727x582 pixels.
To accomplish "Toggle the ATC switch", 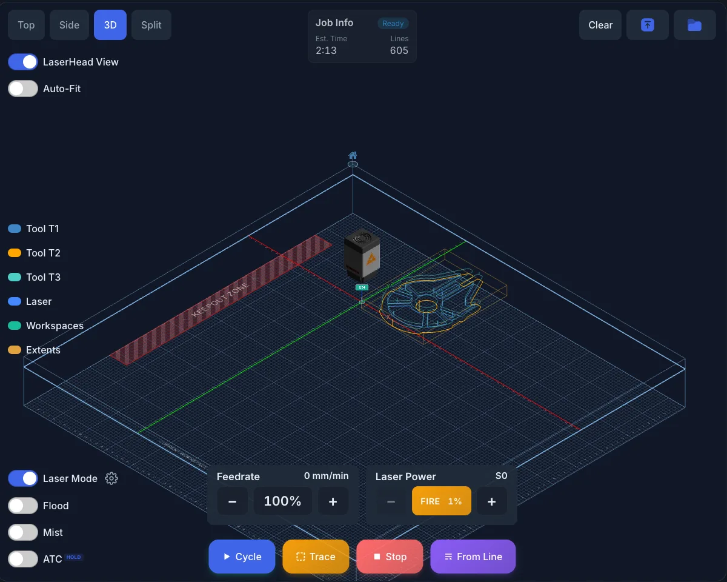I will (23, 559).
